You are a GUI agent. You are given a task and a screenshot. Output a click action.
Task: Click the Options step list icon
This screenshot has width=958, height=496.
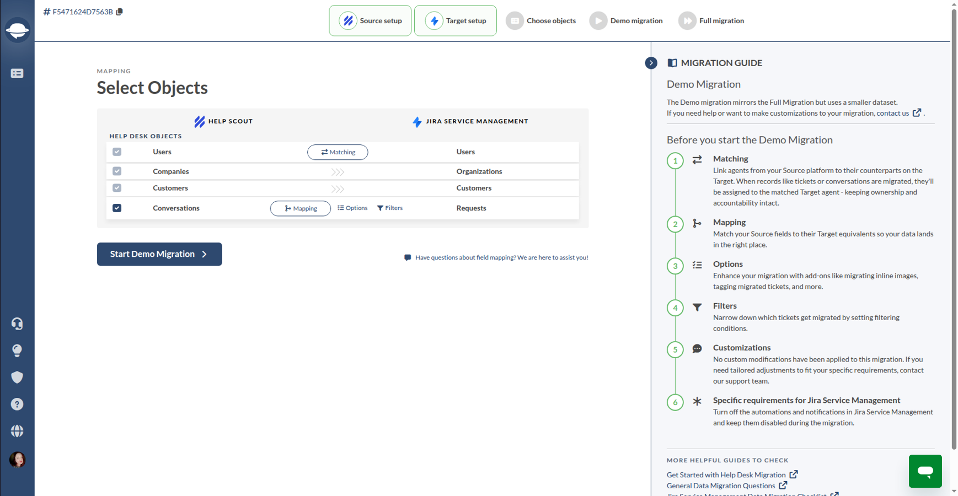click(697, 265)
